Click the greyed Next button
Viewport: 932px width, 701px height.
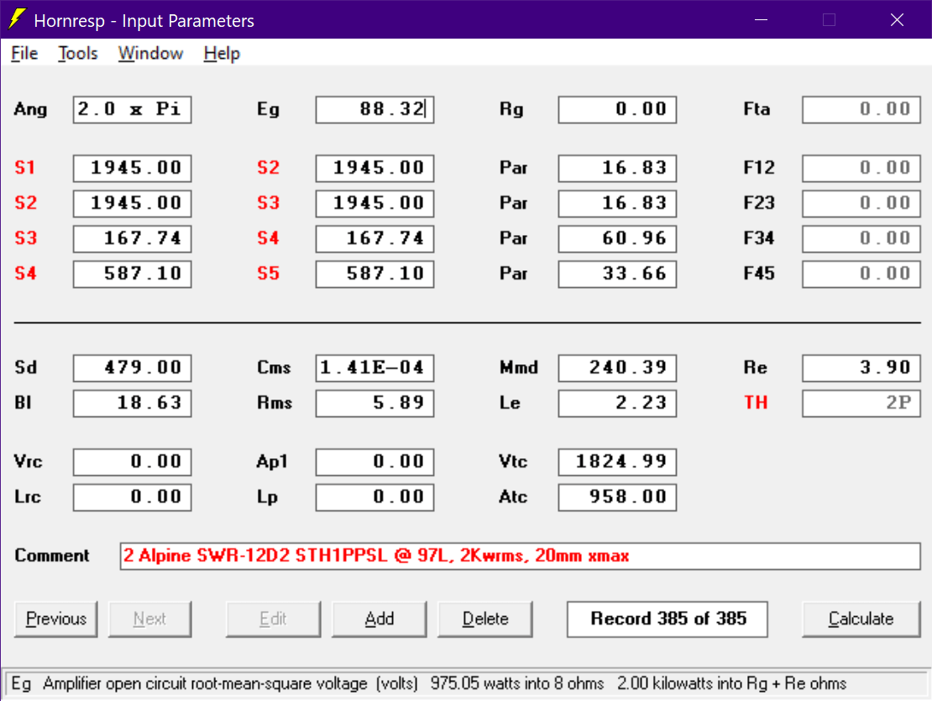149,619
